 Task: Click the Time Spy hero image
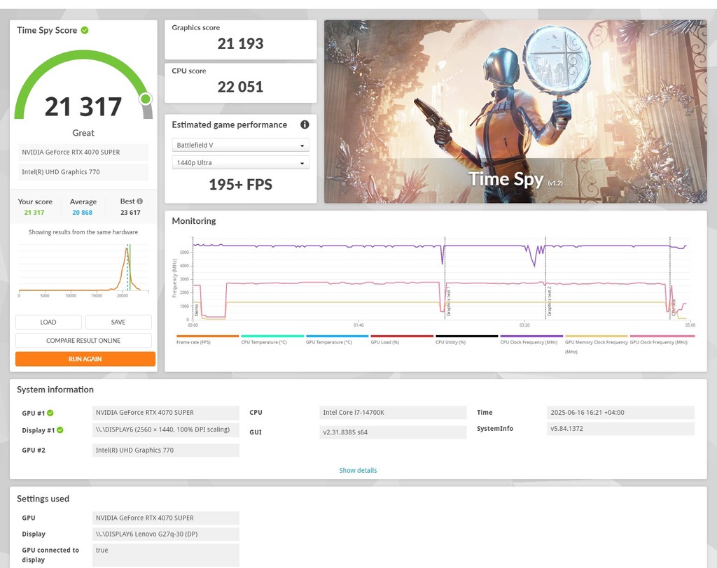pyautogui.click(x=515, y=111)
